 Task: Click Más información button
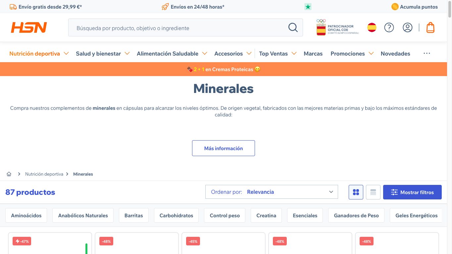224,148
